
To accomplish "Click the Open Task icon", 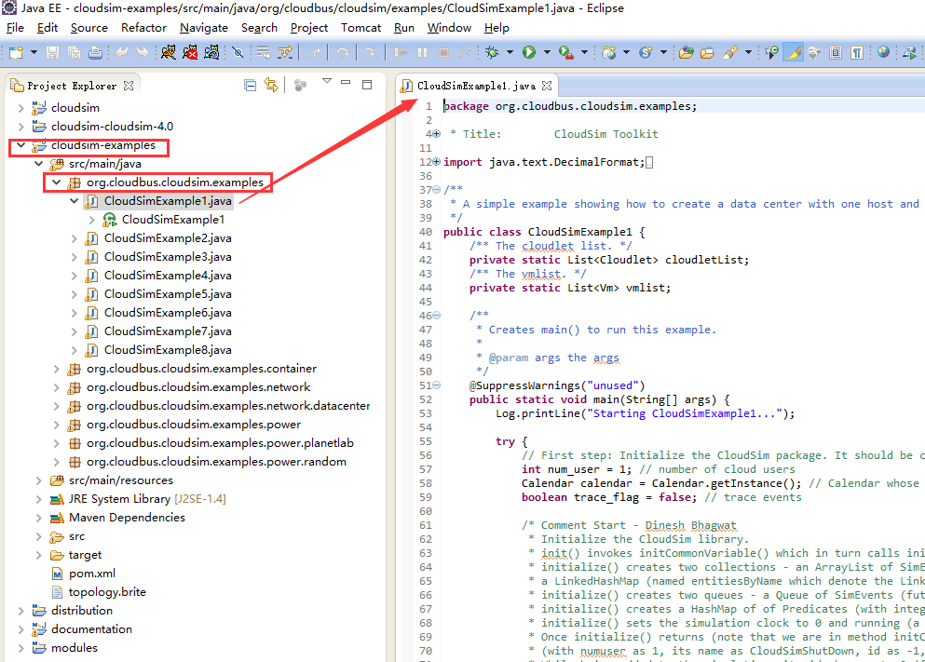I will pyautogui.click(x=707, y=52).
